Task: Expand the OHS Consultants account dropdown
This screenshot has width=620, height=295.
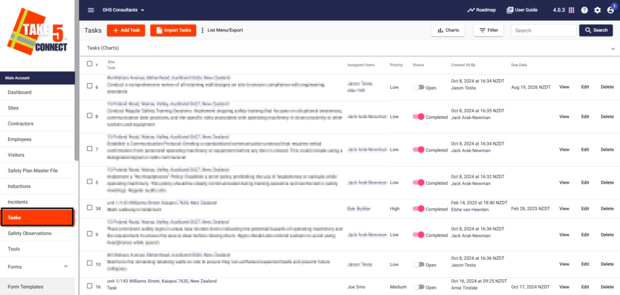Action: pyautogui.click(x=124, y=10)
